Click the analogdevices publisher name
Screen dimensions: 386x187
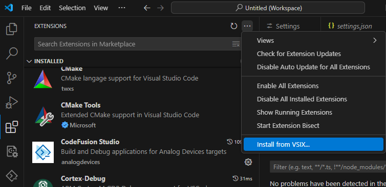(80, 162)
